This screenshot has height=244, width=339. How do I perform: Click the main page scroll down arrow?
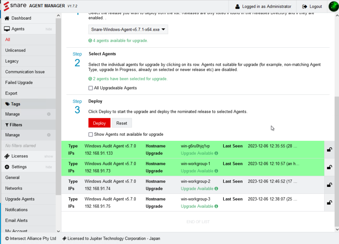(x=337, y=229)
